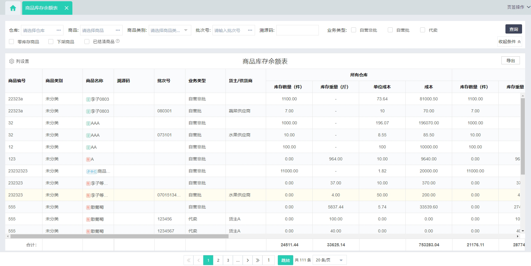
Task: Check the 自营批 business type
Action: 390,30
